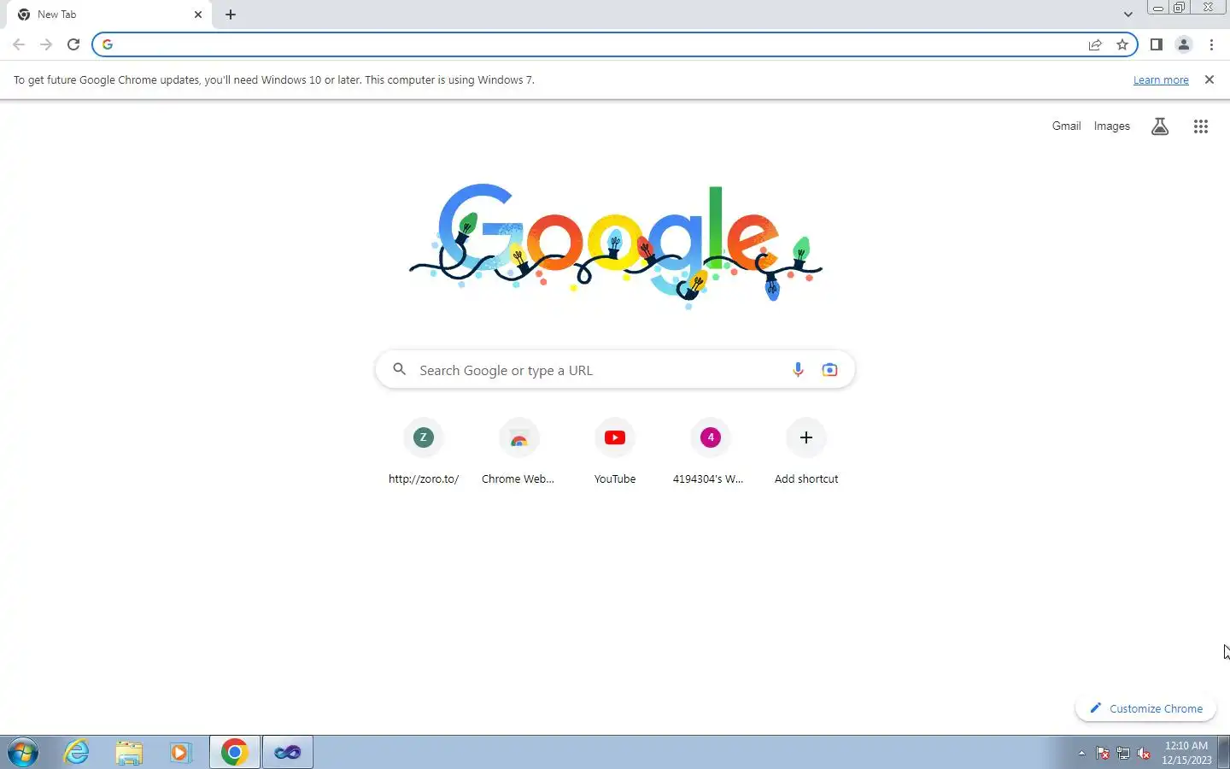Open the YouTube shortcut
Image resolution: width=1230 pixels, height=769 pixels.
615,453
